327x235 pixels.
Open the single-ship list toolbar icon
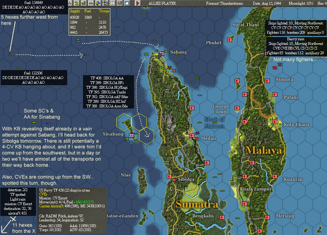[x=91, y=3]
